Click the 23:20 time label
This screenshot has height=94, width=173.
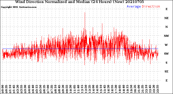pos(154,89)
